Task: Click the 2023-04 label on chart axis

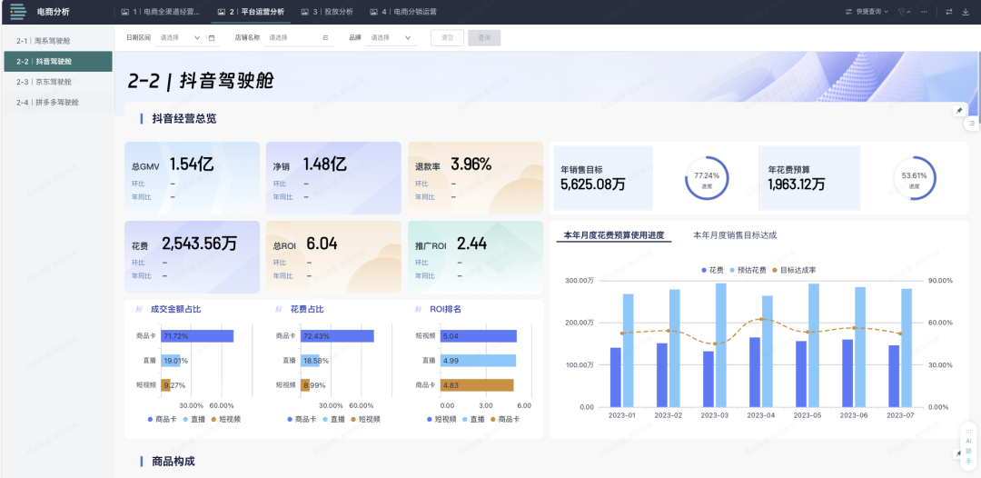Action: coord(760,415)
